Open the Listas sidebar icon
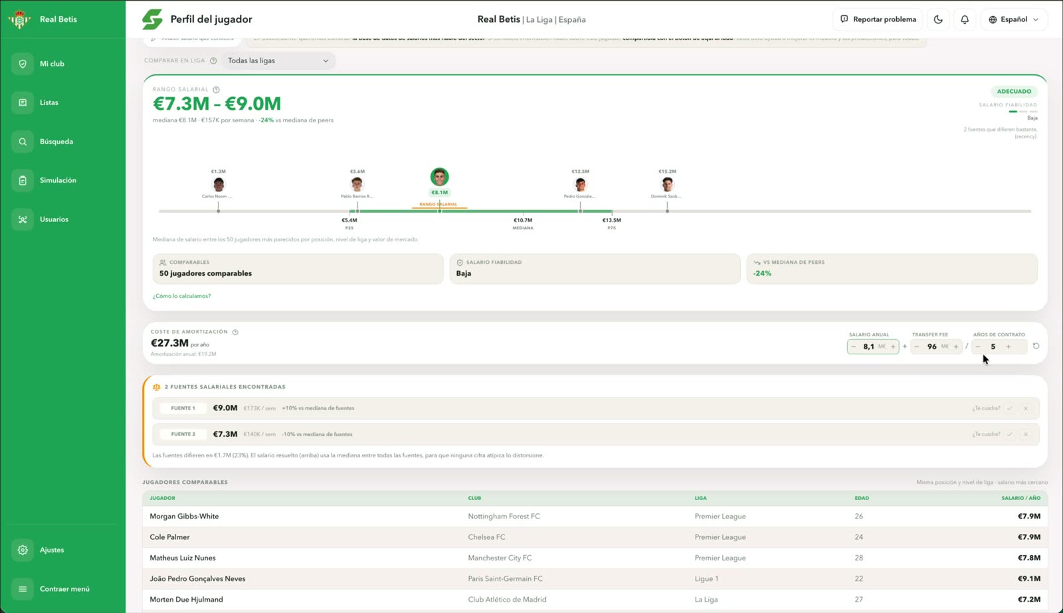 (23, 102)
